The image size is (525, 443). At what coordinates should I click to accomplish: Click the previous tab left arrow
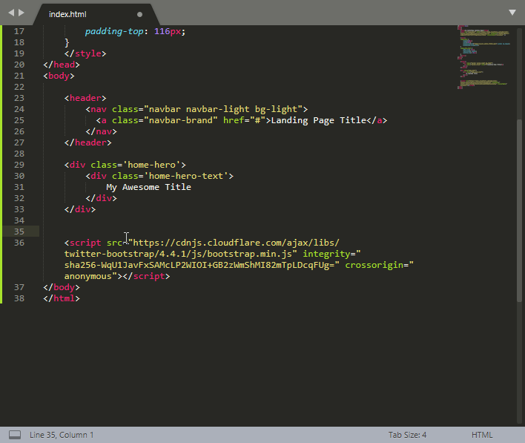tap(11, 13)
